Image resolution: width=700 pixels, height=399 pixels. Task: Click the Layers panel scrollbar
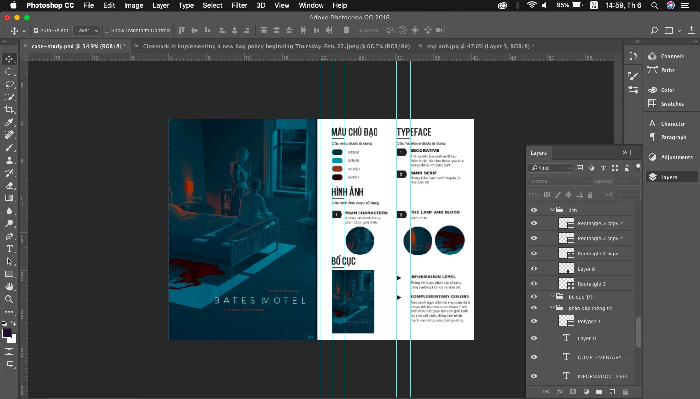[x=638, y=332]
